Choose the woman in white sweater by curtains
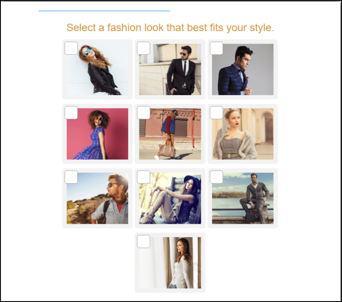Screen dimensions: 342x302 click(x=170, y=263)
